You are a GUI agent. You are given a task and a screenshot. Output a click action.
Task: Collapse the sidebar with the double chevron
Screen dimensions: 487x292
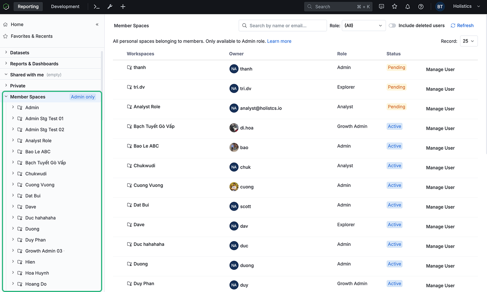pos(97,24)
